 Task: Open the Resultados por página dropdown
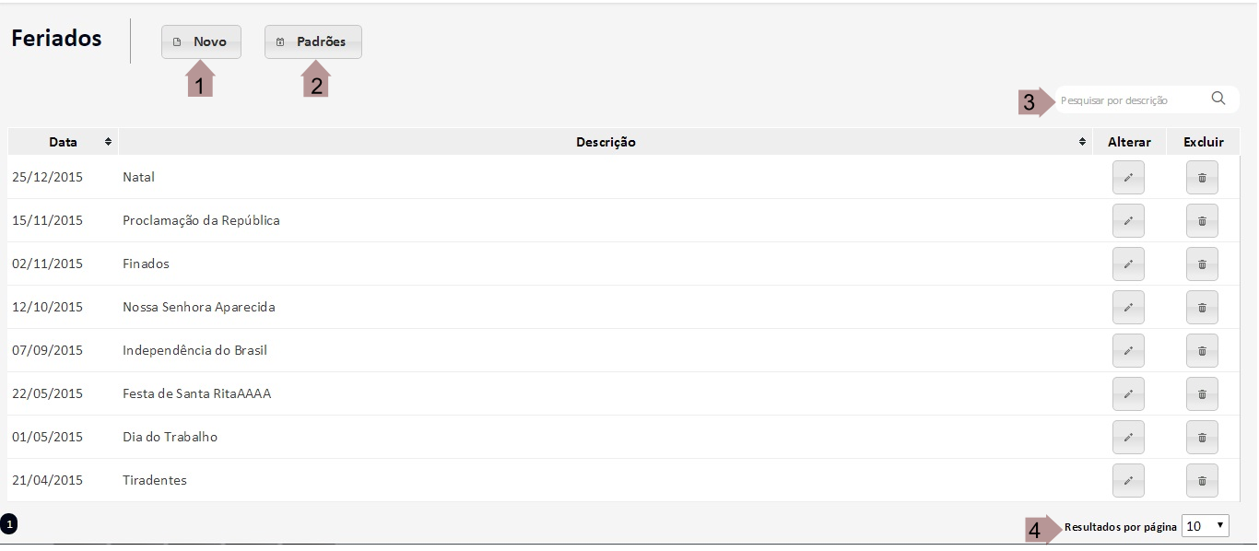click(1206, 526)
